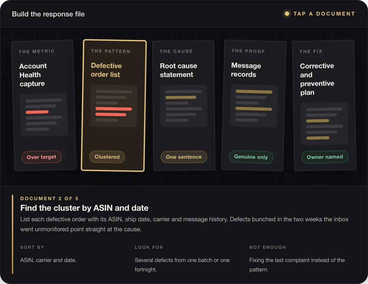This screenshot has height=284, width=368.
Task: Select the Message records document card
Action: (x=254, y=106)
